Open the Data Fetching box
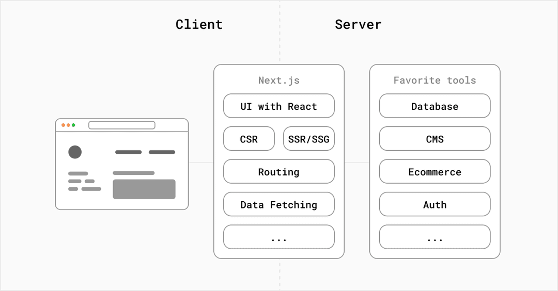This screenshot has width=558, height=291. coord(279,204)
